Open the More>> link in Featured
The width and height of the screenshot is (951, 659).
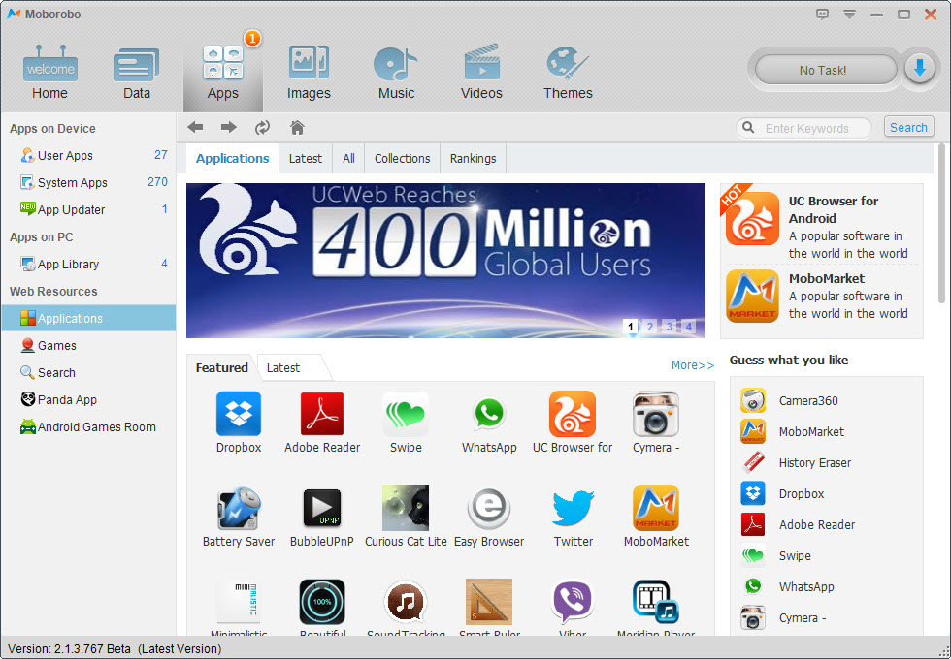click(693, 365)
